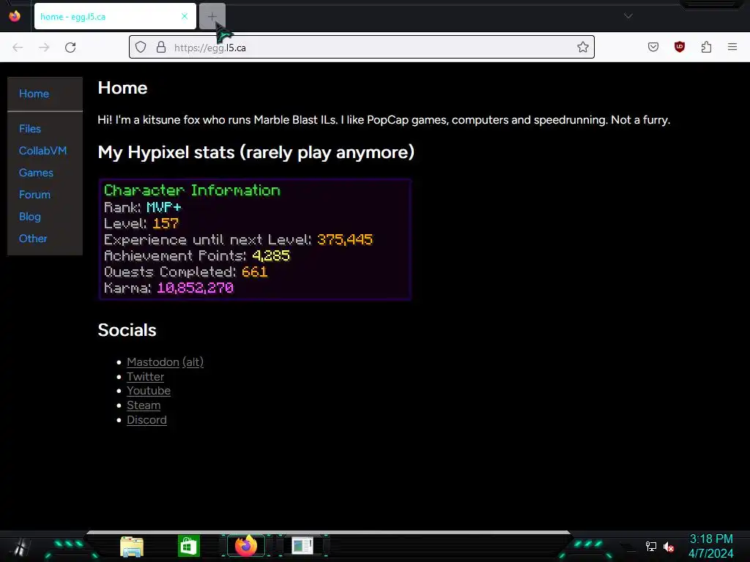Click the kitsune fox intro paragraph
The image size is (750, 562).
coord(384,120)
